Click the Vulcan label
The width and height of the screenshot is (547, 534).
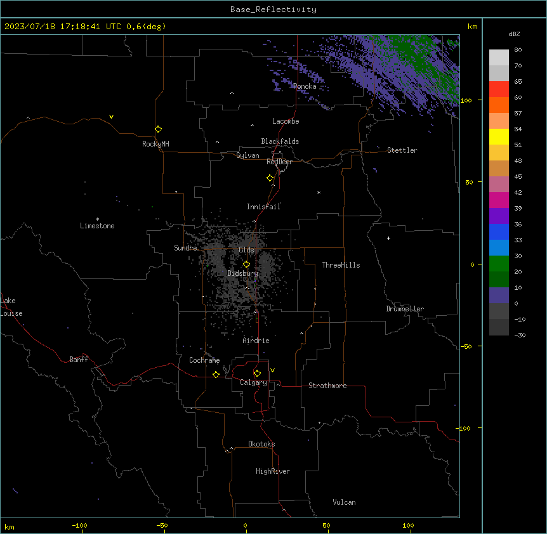(344, 502)
